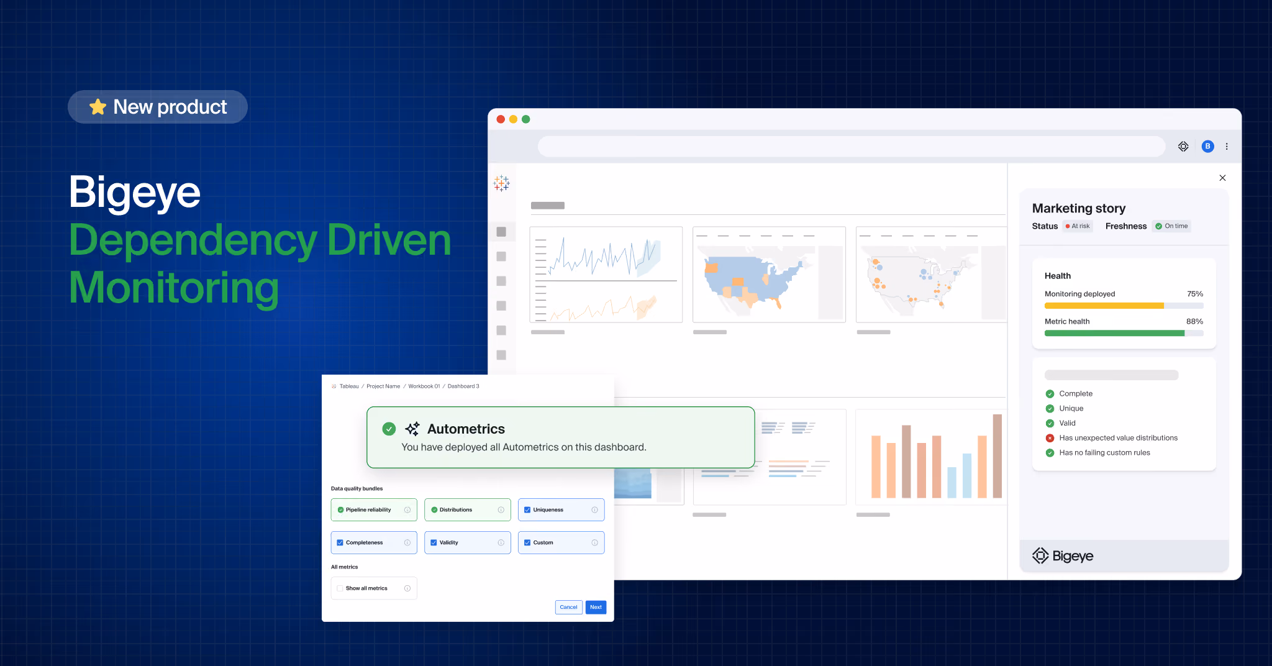Screen dimensions: 1272x666
Task: Click the green check icon beside Unique
Action: point(1050,409)
